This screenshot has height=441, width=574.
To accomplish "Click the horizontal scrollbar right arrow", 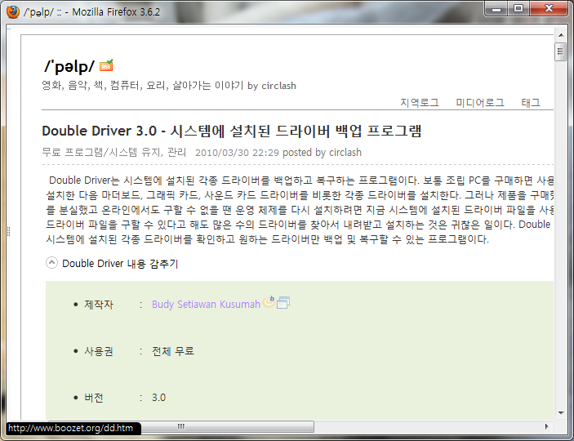I will (x=546, y=426).
